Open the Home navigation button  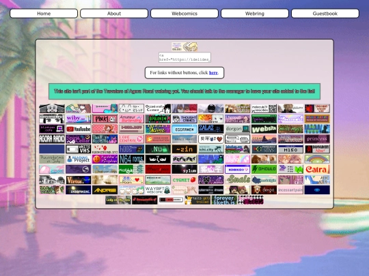click(44, 14)
